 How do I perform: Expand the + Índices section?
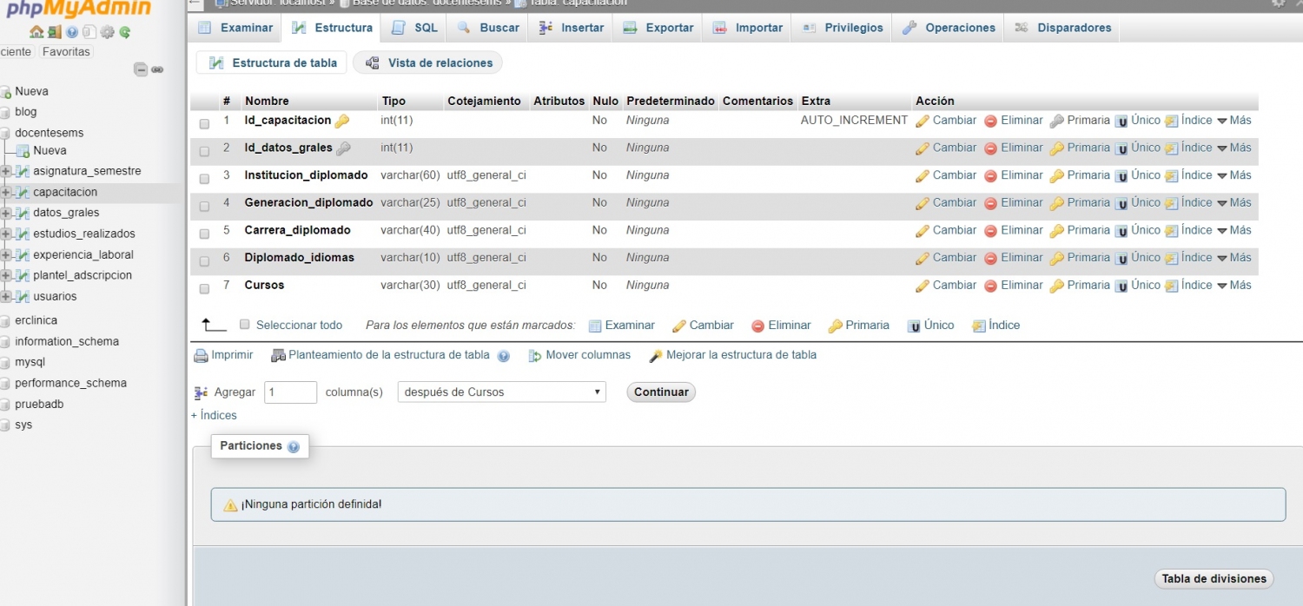pos(214,416)
